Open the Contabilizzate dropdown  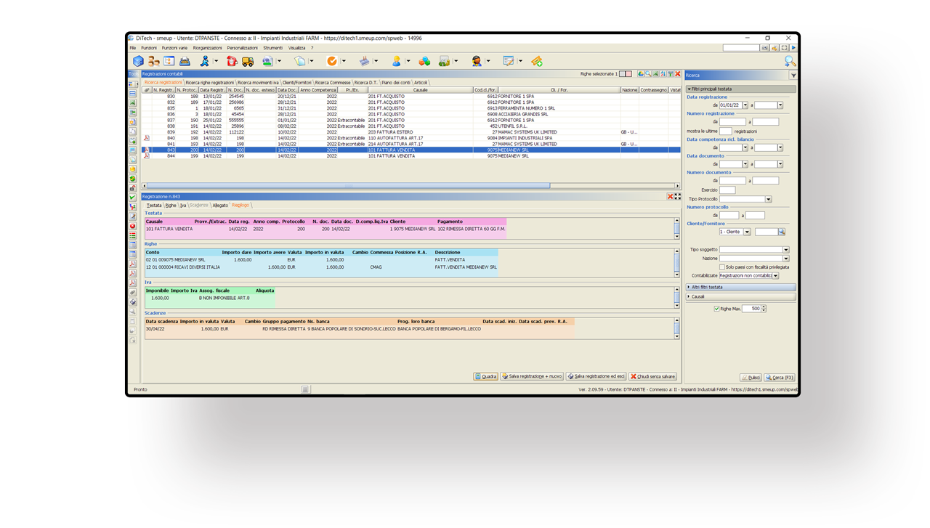tap(775, 276)
